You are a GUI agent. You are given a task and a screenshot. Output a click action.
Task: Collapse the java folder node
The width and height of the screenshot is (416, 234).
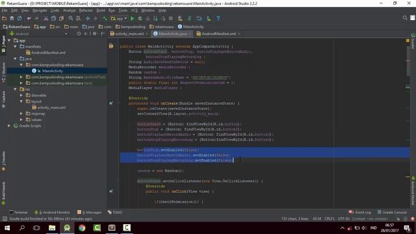click(x=16, y=58)
